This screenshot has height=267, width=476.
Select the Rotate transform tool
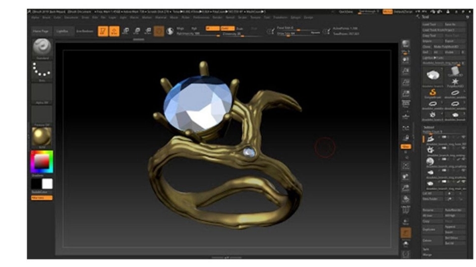[148, 31]
